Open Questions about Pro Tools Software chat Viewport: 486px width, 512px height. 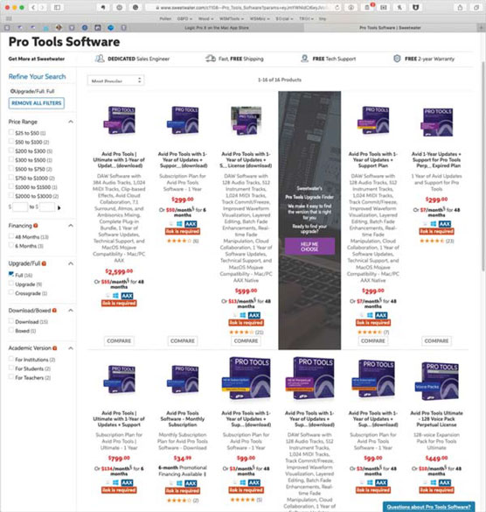[429, 507]
